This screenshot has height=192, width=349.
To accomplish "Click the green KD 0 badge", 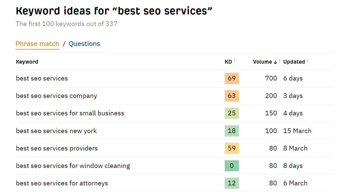I will (232, 166).
